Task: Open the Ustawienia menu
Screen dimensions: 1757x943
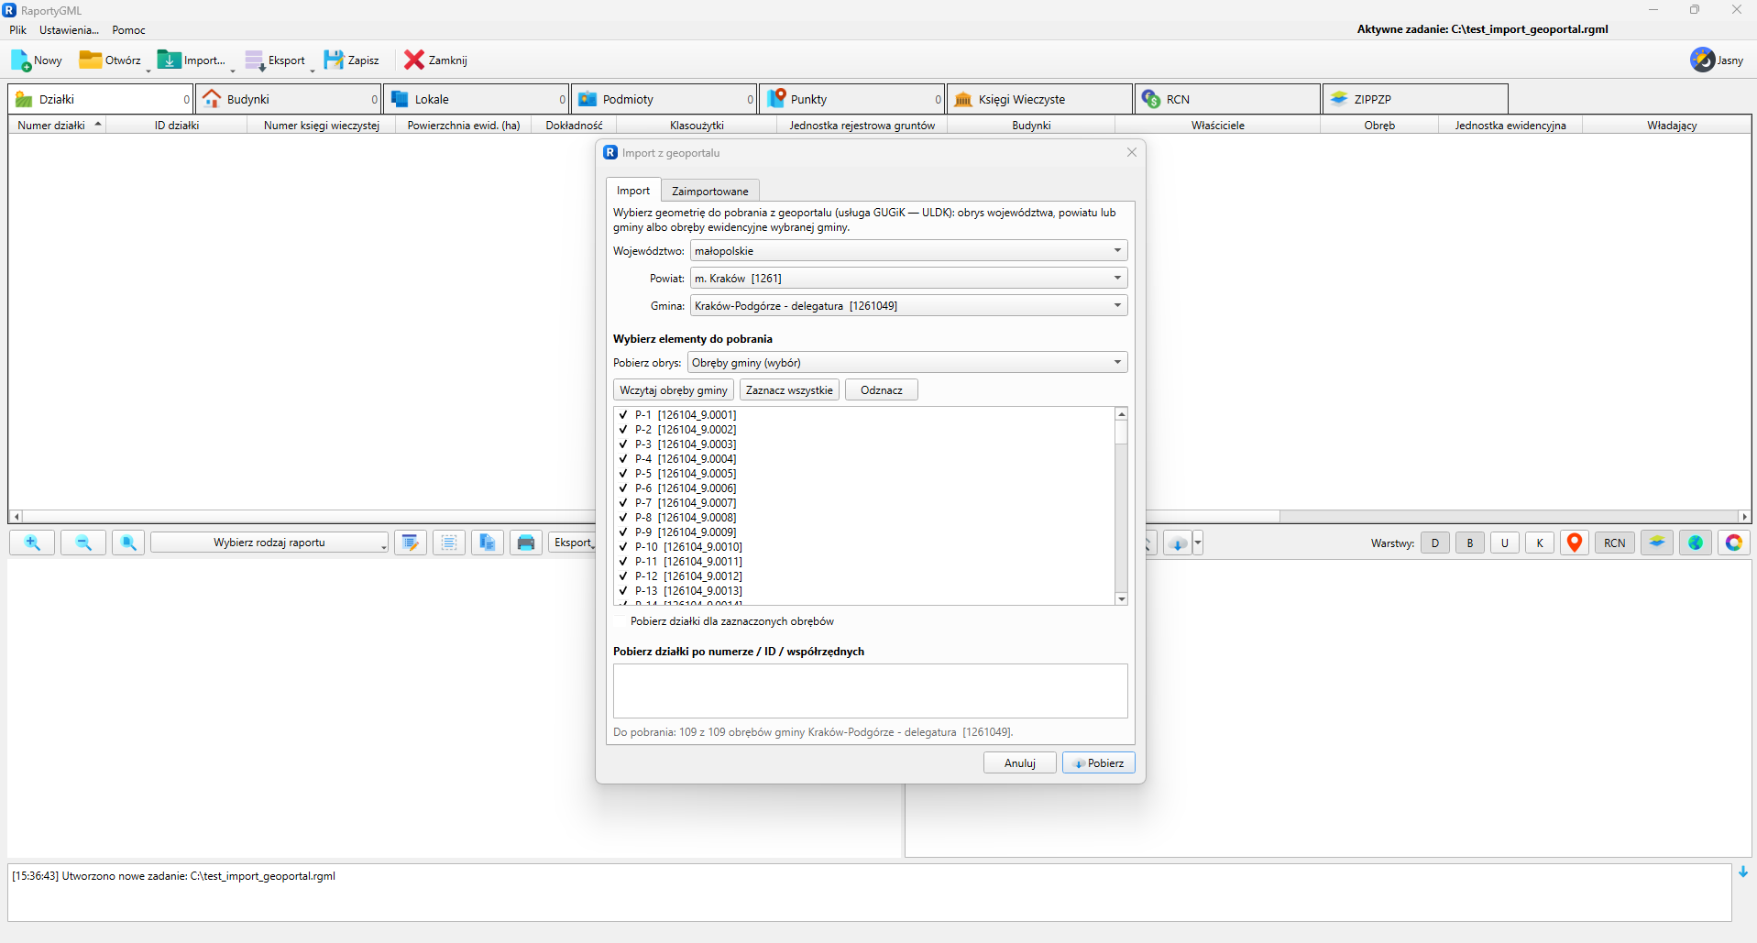Action: point(69,30)
